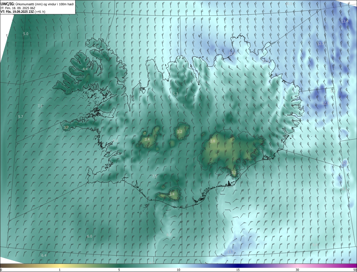This screenshot has height=272, width=357.
Task: Select the 7.1 value label on the map
Action: pyautogui.click(x=40, y=106)
